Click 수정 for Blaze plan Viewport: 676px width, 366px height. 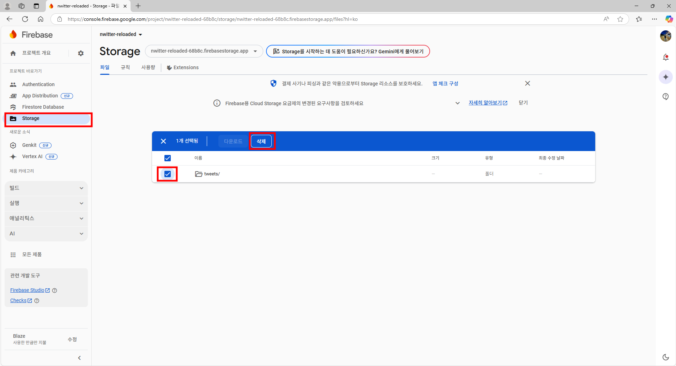tap(72, 339)
